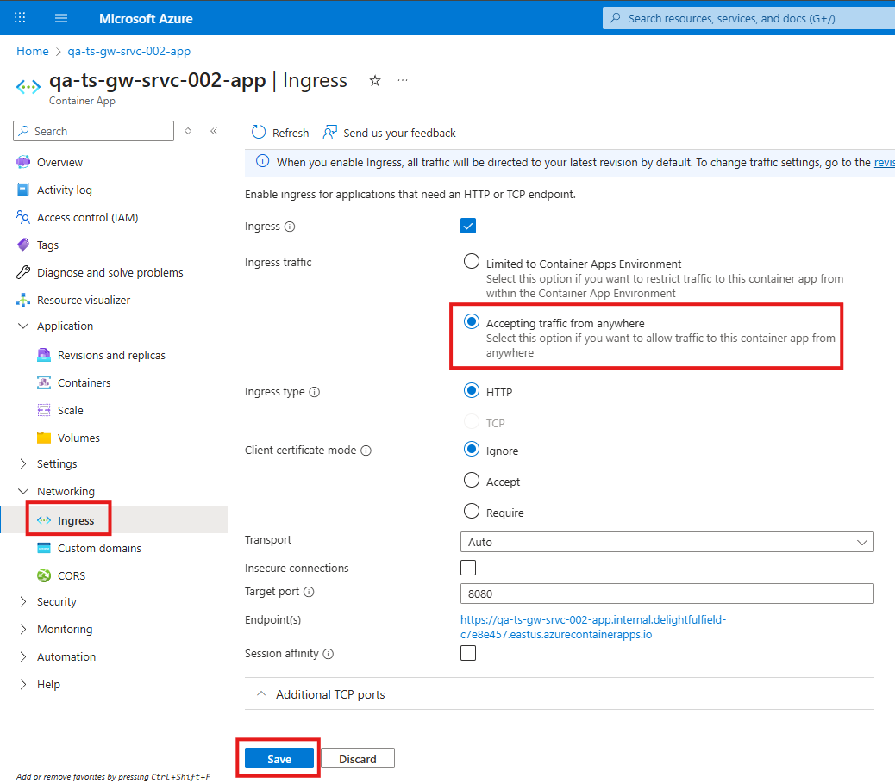Click the Tags icon
Image resolution: width=895 pixels, height=783 pixels.
tap(23, 245)
